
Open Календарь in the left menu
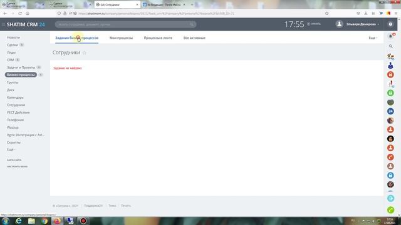coord(15,97)
